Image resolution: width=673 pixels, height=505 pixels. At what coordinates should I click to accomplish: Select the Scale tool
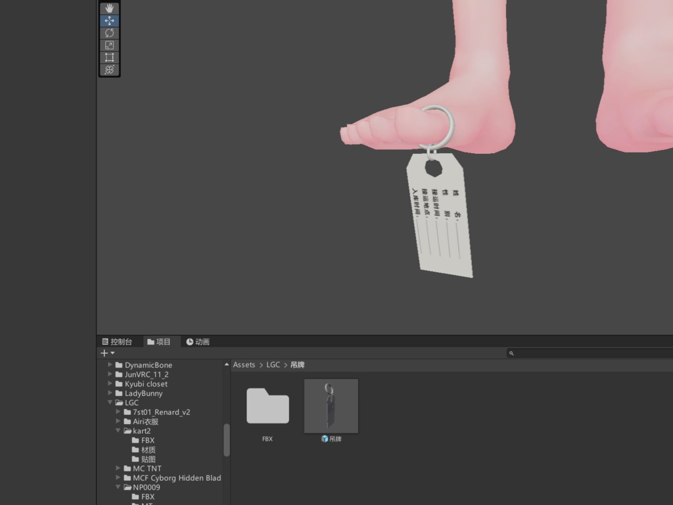click(x=110, y=45)
